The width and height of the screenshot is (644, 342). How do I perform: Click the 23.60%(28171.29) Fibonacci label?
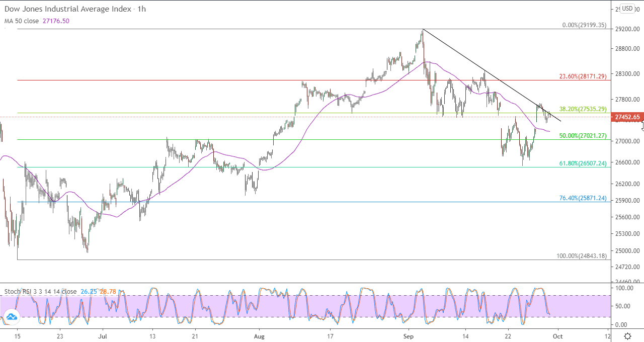tap(583, 76)
